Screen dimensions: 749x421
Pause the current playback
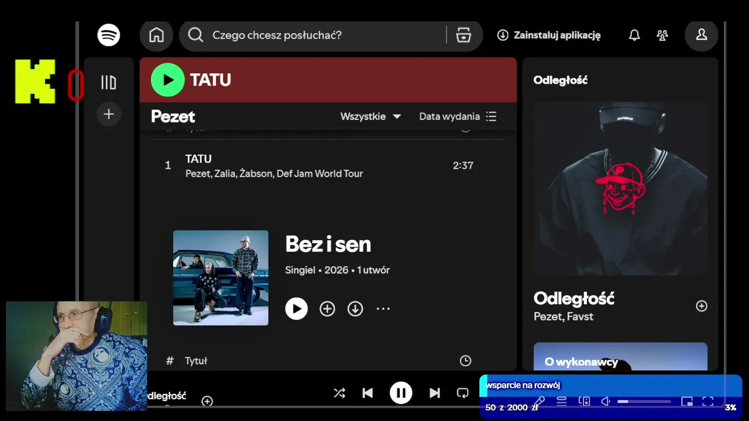point(401,393)
